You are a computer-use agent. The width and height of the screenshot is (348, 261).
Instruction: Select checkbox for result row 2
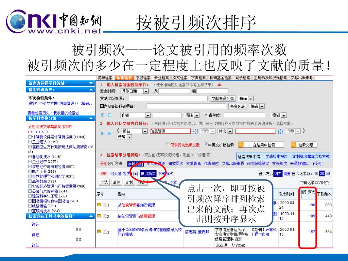pos(105,216)
